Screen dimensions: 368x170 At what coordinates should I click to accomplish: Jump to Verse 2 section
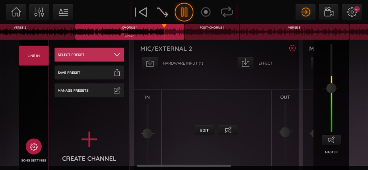pyautogui.click(x=37, y=32)
